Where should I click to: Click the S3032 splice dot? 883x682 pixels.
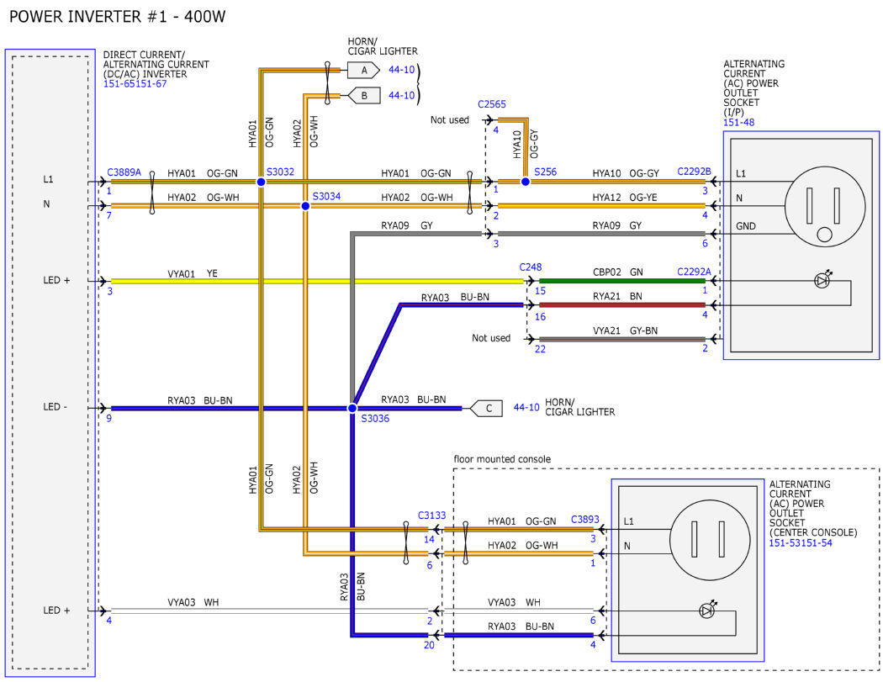[x=261, y=182]
